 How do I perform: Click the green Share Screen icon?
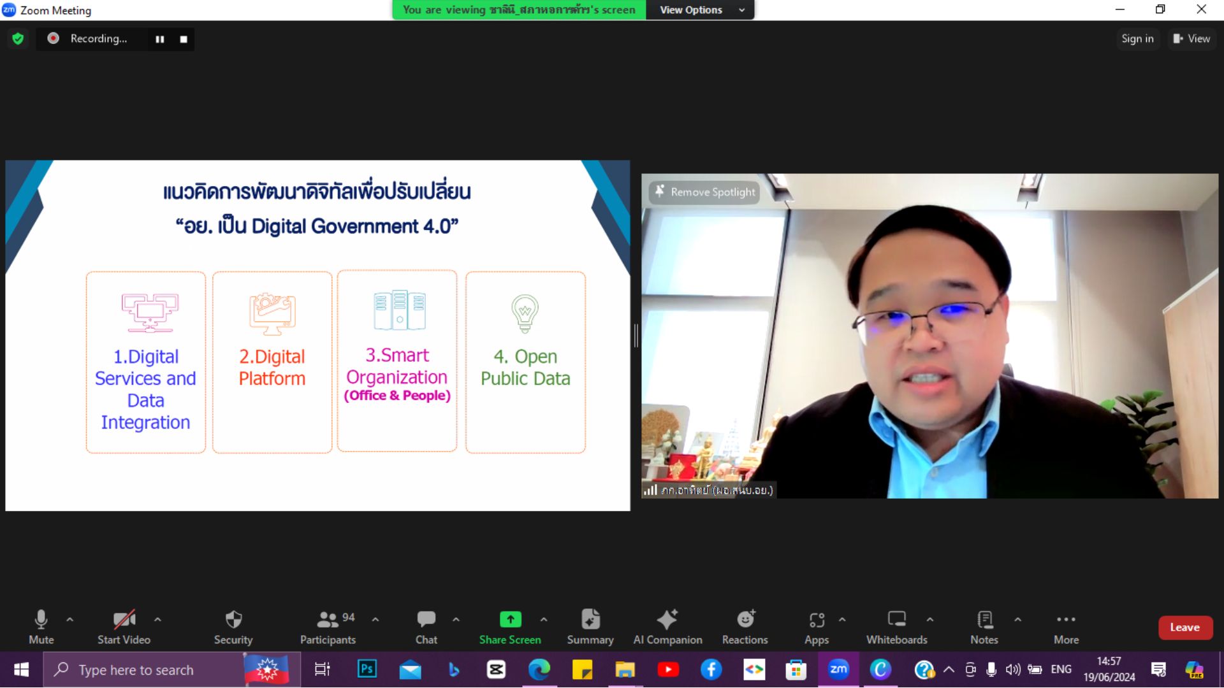tap(510, 619)
